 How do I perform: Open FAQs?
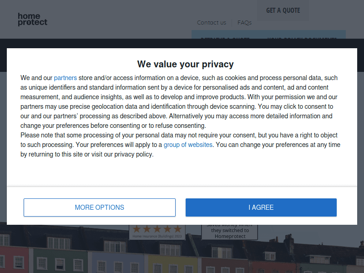tap(244, 22)
